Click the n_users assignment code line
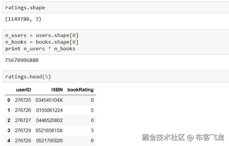 [x=42, y=35]
